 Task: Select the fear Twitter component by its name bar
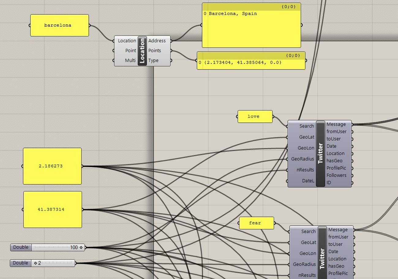[322, 253]
